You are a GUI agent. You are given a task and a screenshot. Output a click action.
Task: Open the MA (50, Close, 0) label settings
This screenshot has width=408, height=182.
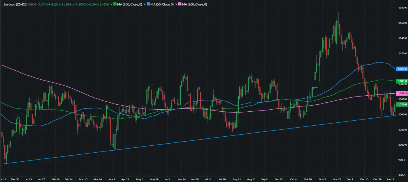coord(162,4)
